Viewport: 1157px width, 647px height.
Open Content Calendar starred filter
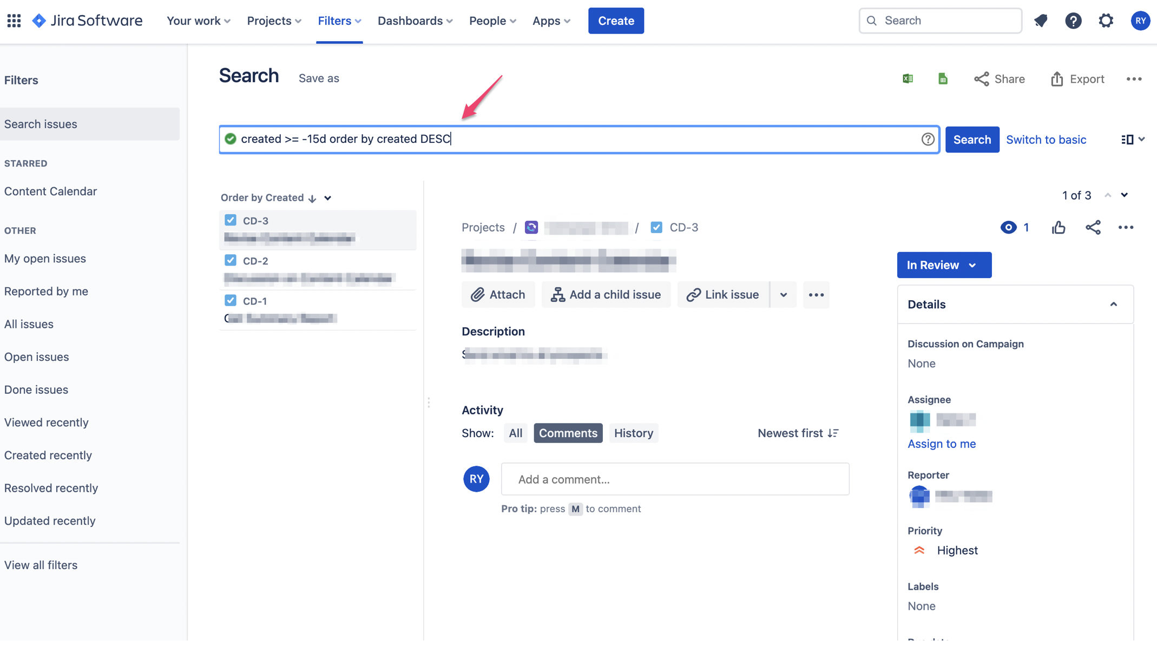[x=50, y=191]
